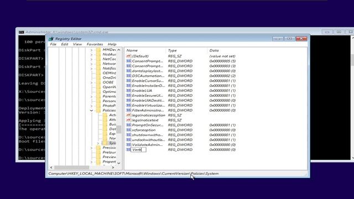354x199 pixels.
Task: Select the (Default) value icon
Action: 129,56
